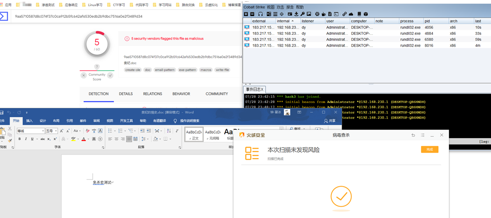Host a file via chain link icon
Screen dimensions: 491x218
pyautogui.click(x=344, y=14)
